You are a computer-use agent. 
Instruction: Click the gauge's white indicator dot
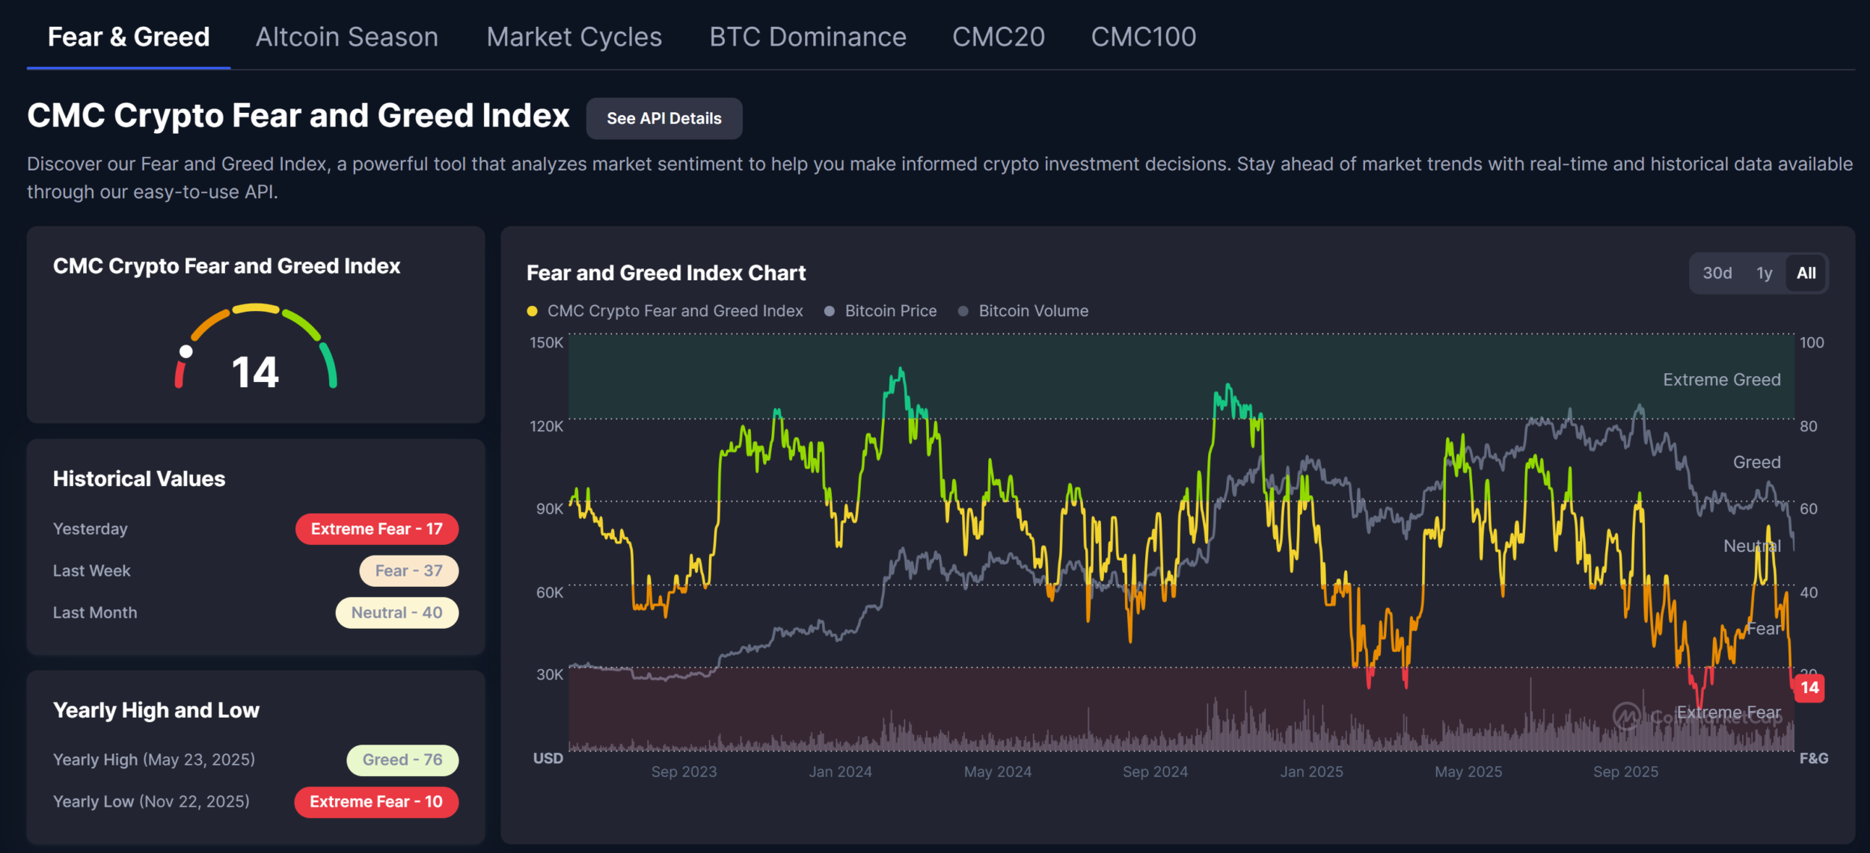click(186, 351)
